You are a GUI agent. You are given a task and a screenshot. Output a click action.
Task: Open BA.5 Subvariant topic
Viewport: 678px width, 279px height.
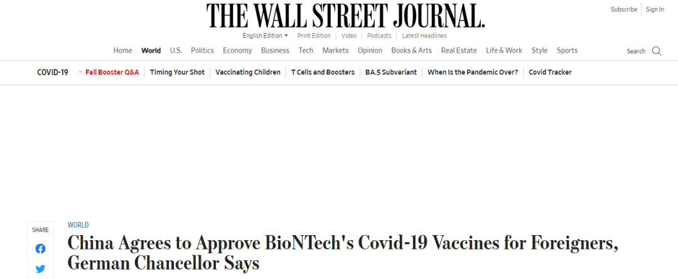[390, 72]
